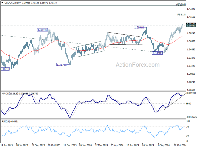Select the 1.39460 peak price label
This screenshot has height=148, width=197.
(x=139, y=27)
